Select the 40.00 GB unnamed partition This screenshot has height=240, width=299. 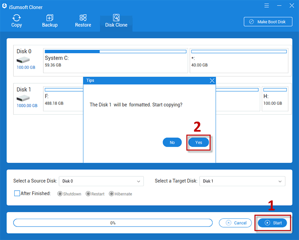(239, 61)
